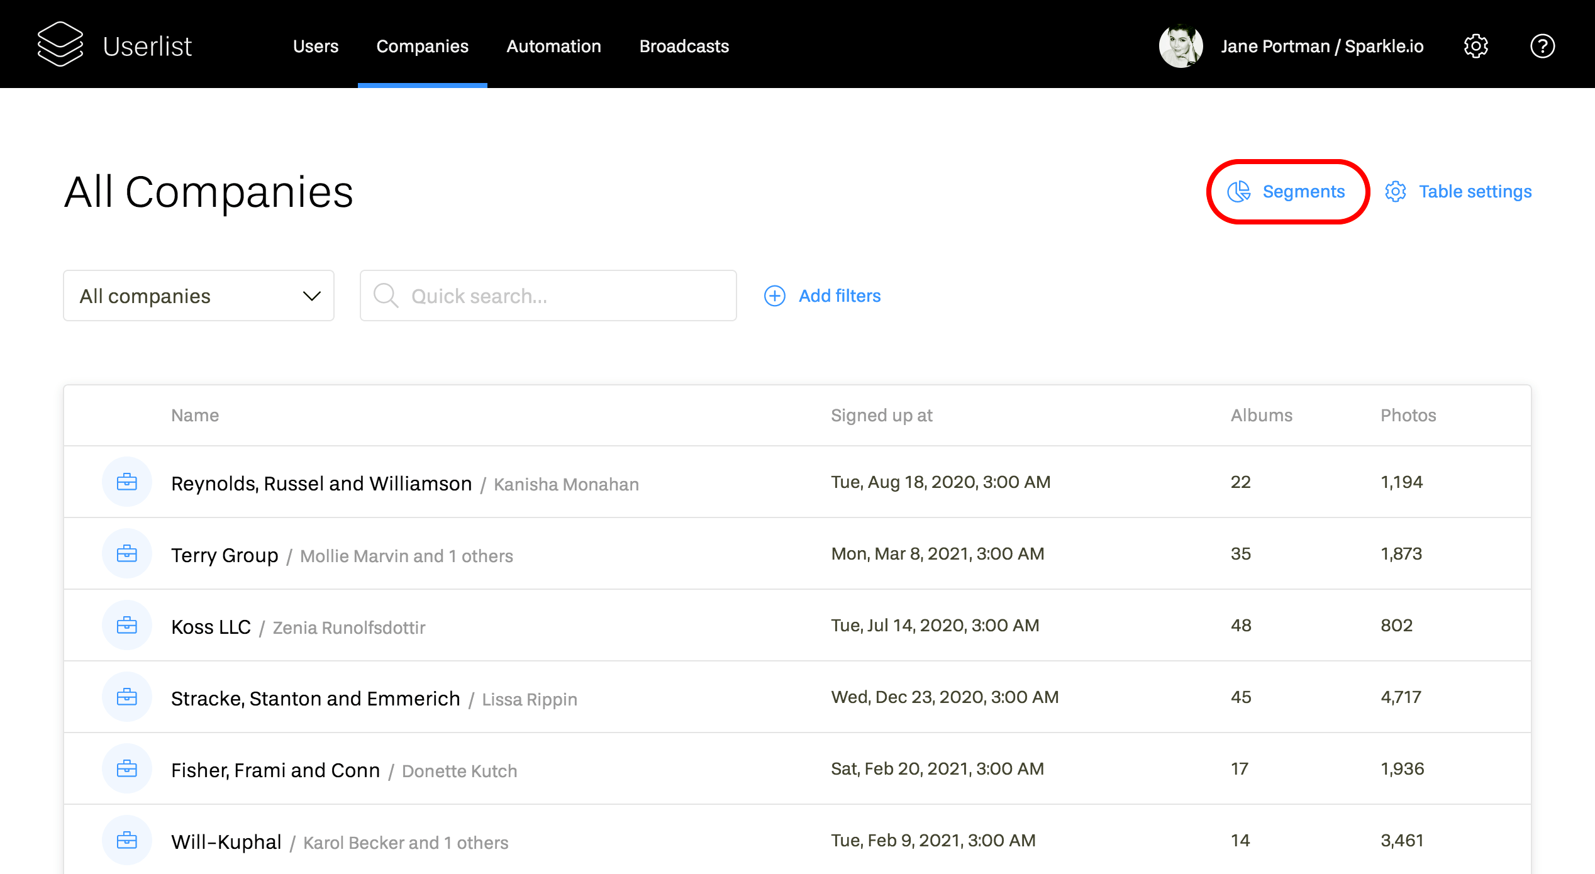This screenshot has width=1595, height=874.
Task: Click the Userlist logo
Action: [115, 45]
